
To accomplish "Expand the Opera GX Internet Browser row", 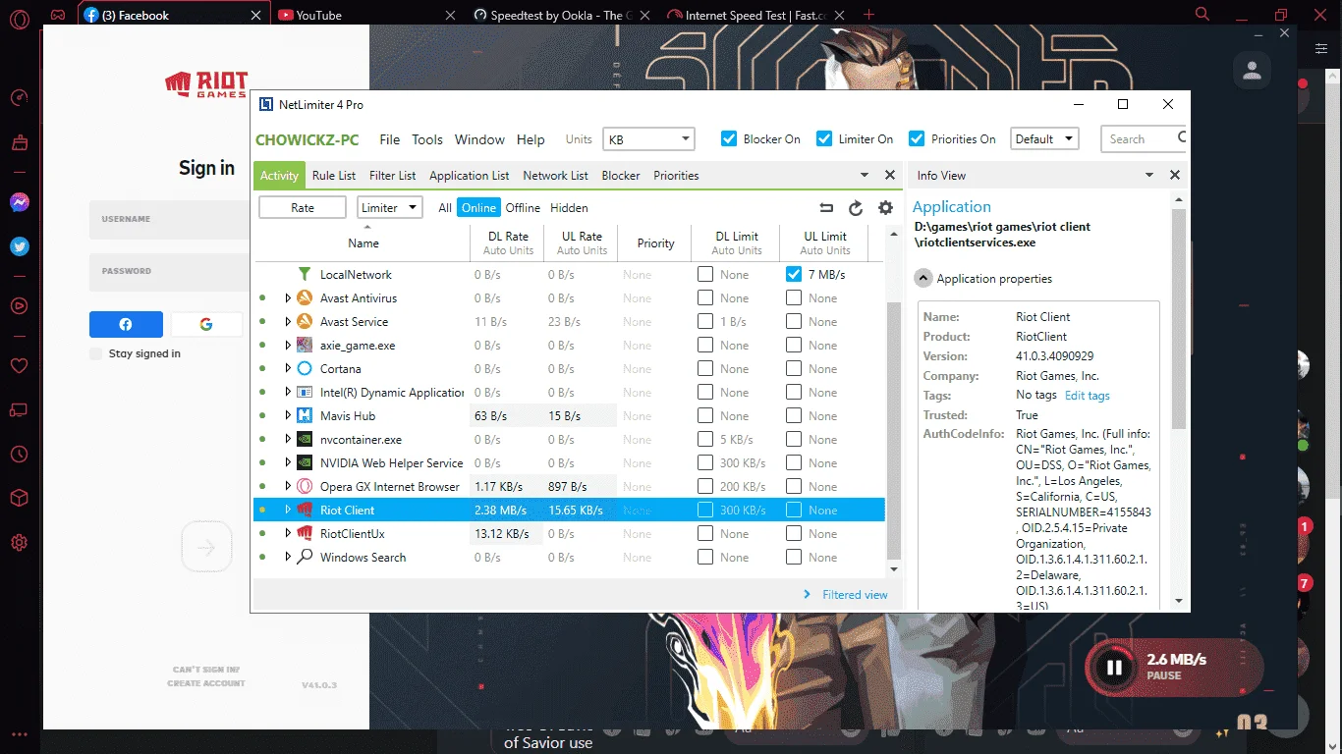I will point(288,487).
